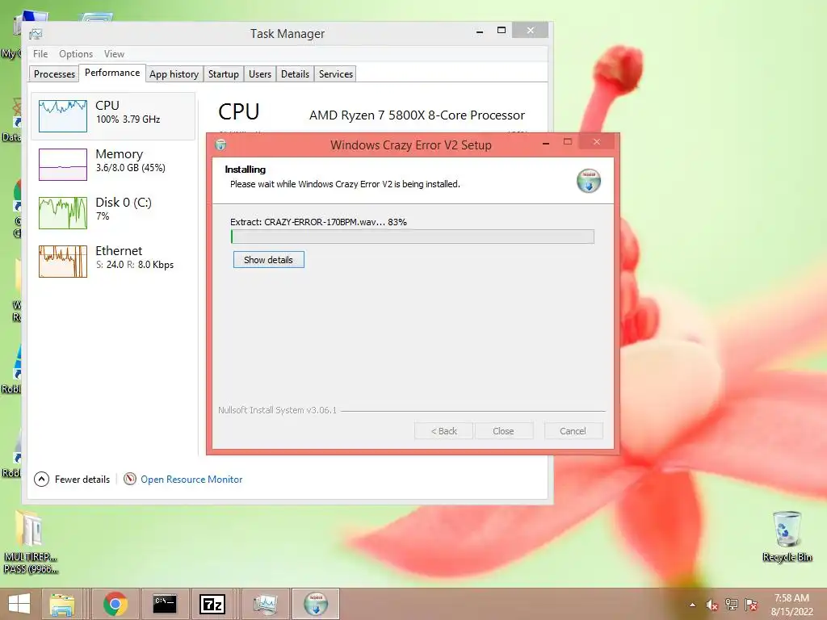Click the Extract CRAZY-ERROR-170BPM.wav status text
Screen dimensions: 827x620
pyautogui.click(x=318, y=222)
